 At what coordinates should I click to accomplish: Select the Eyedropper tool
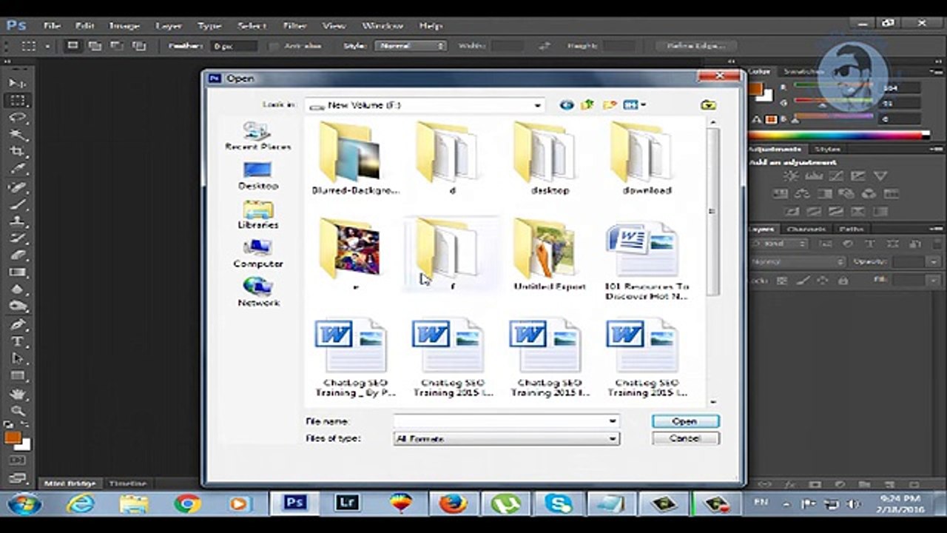point(18,169)
